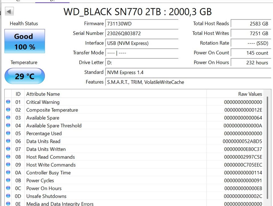The width and height of the screenshot is (273, 206).
Task: Click raw value 0000000000000A
Action: [x=243, y=126]
